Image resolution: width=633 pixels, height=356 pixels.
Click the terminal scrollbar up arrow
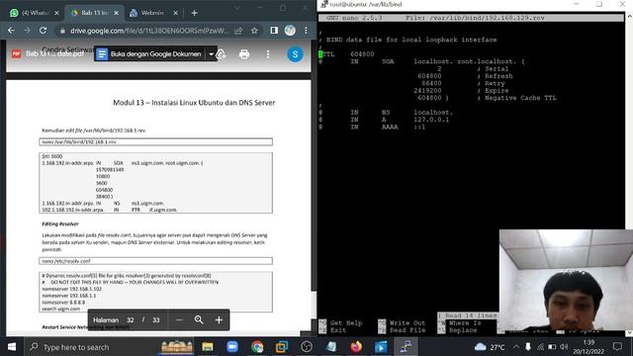point(629,16)
